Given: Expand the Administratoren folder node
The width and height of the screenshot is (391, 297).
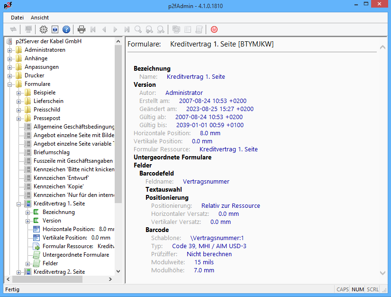Looking at the screenshot, I should 10,50.
